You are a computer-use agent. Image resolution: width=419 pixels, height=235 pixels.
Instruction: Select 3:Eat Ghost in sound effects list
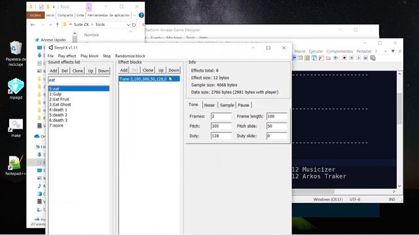point(79,104)
